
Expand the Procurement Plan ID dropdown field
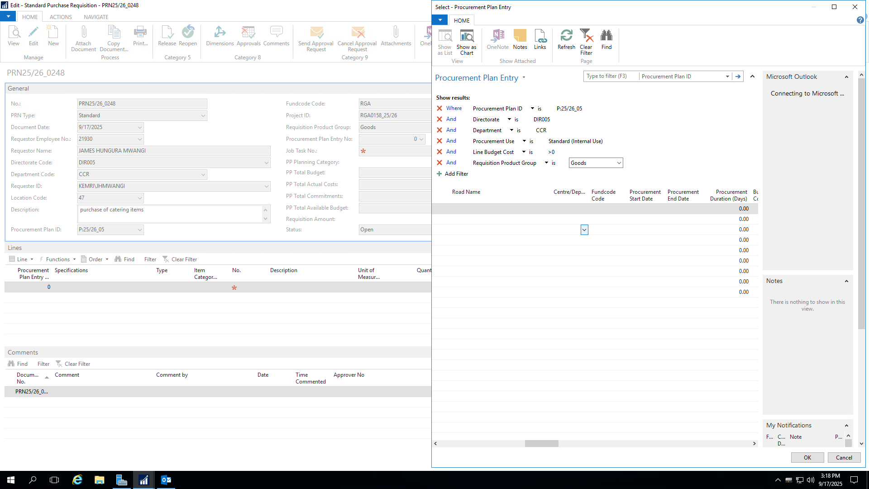140,230
